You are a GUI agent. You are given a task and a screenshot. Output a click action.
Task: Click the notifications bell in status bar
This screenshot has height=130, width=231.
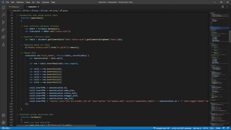point(228,128)
